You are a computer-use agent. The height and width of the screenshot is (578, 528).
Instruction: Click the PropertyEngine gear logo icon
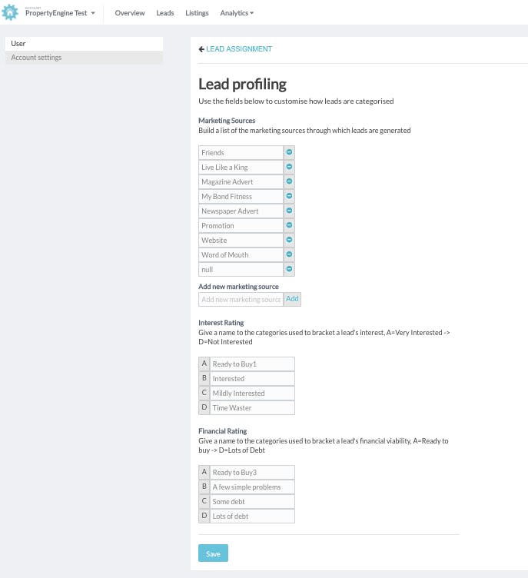(11, 13)
